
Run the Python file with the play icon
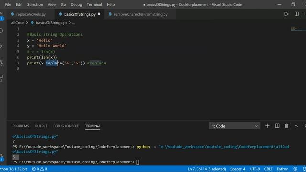point(286,14)
